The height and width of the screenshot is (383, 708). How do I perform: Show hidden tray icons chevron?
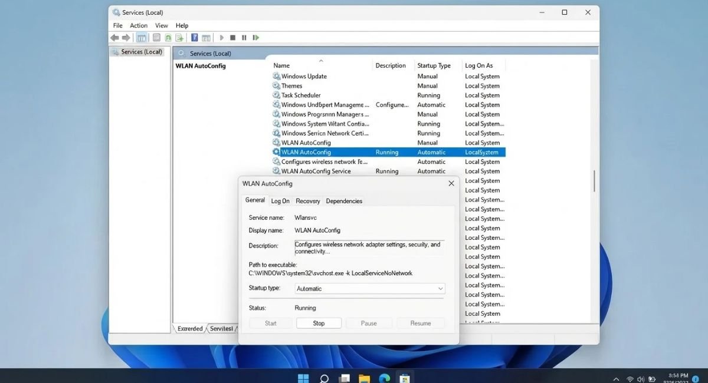[x=617, y=379]
